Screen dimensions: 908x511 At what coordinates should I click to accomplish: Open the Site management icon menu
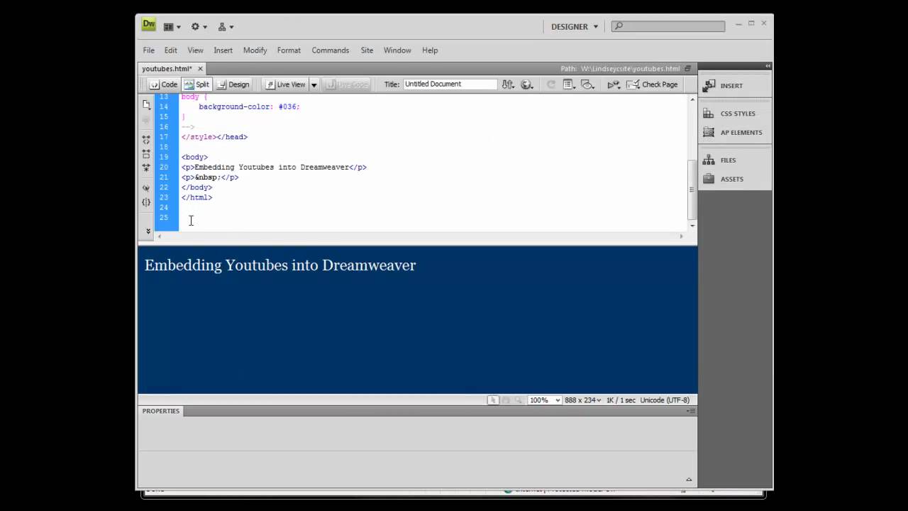[x=226, y=27]
